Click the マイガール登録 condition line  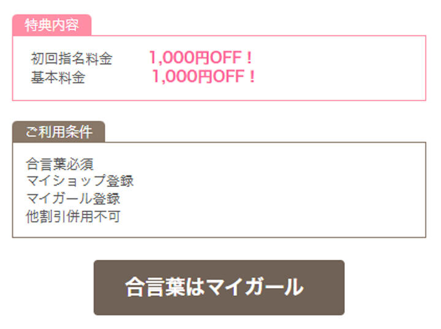(73, 199)
